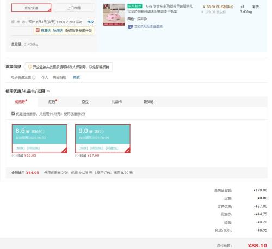
Task: Click the info icon on the 8.5折 coupon
Action: pyautogui.click(x=42, y=131)
